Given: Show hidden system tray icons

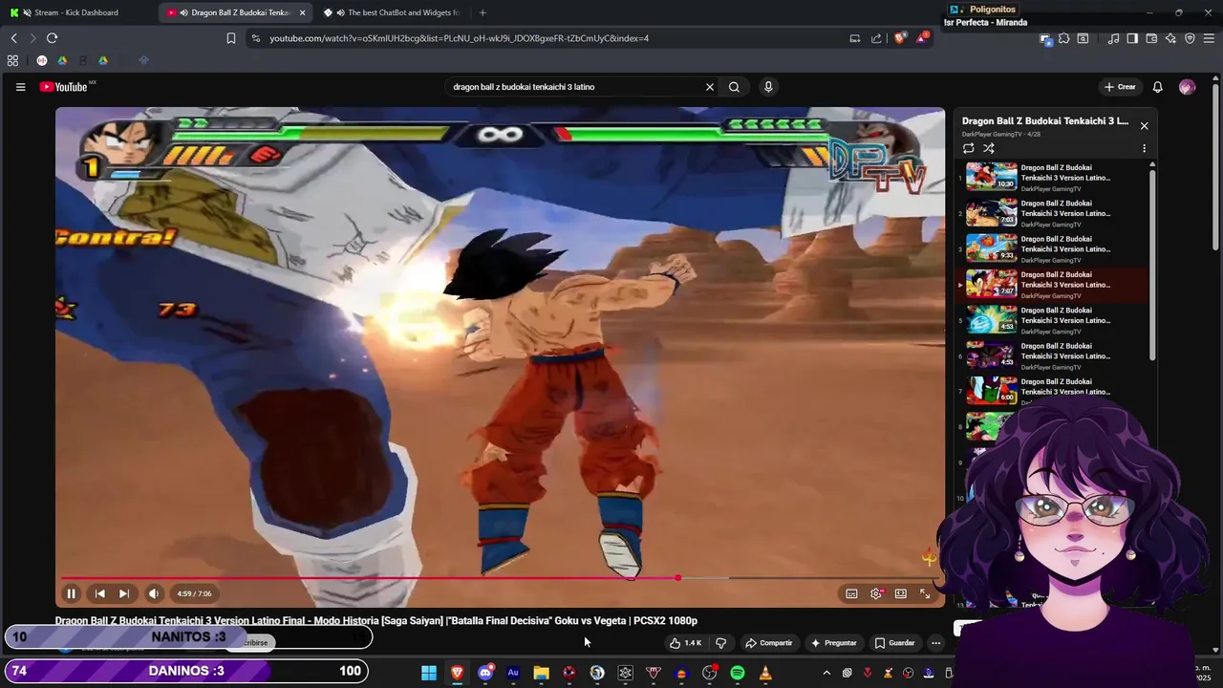Looking at the screenshot, I should click(x=826, y=673).
